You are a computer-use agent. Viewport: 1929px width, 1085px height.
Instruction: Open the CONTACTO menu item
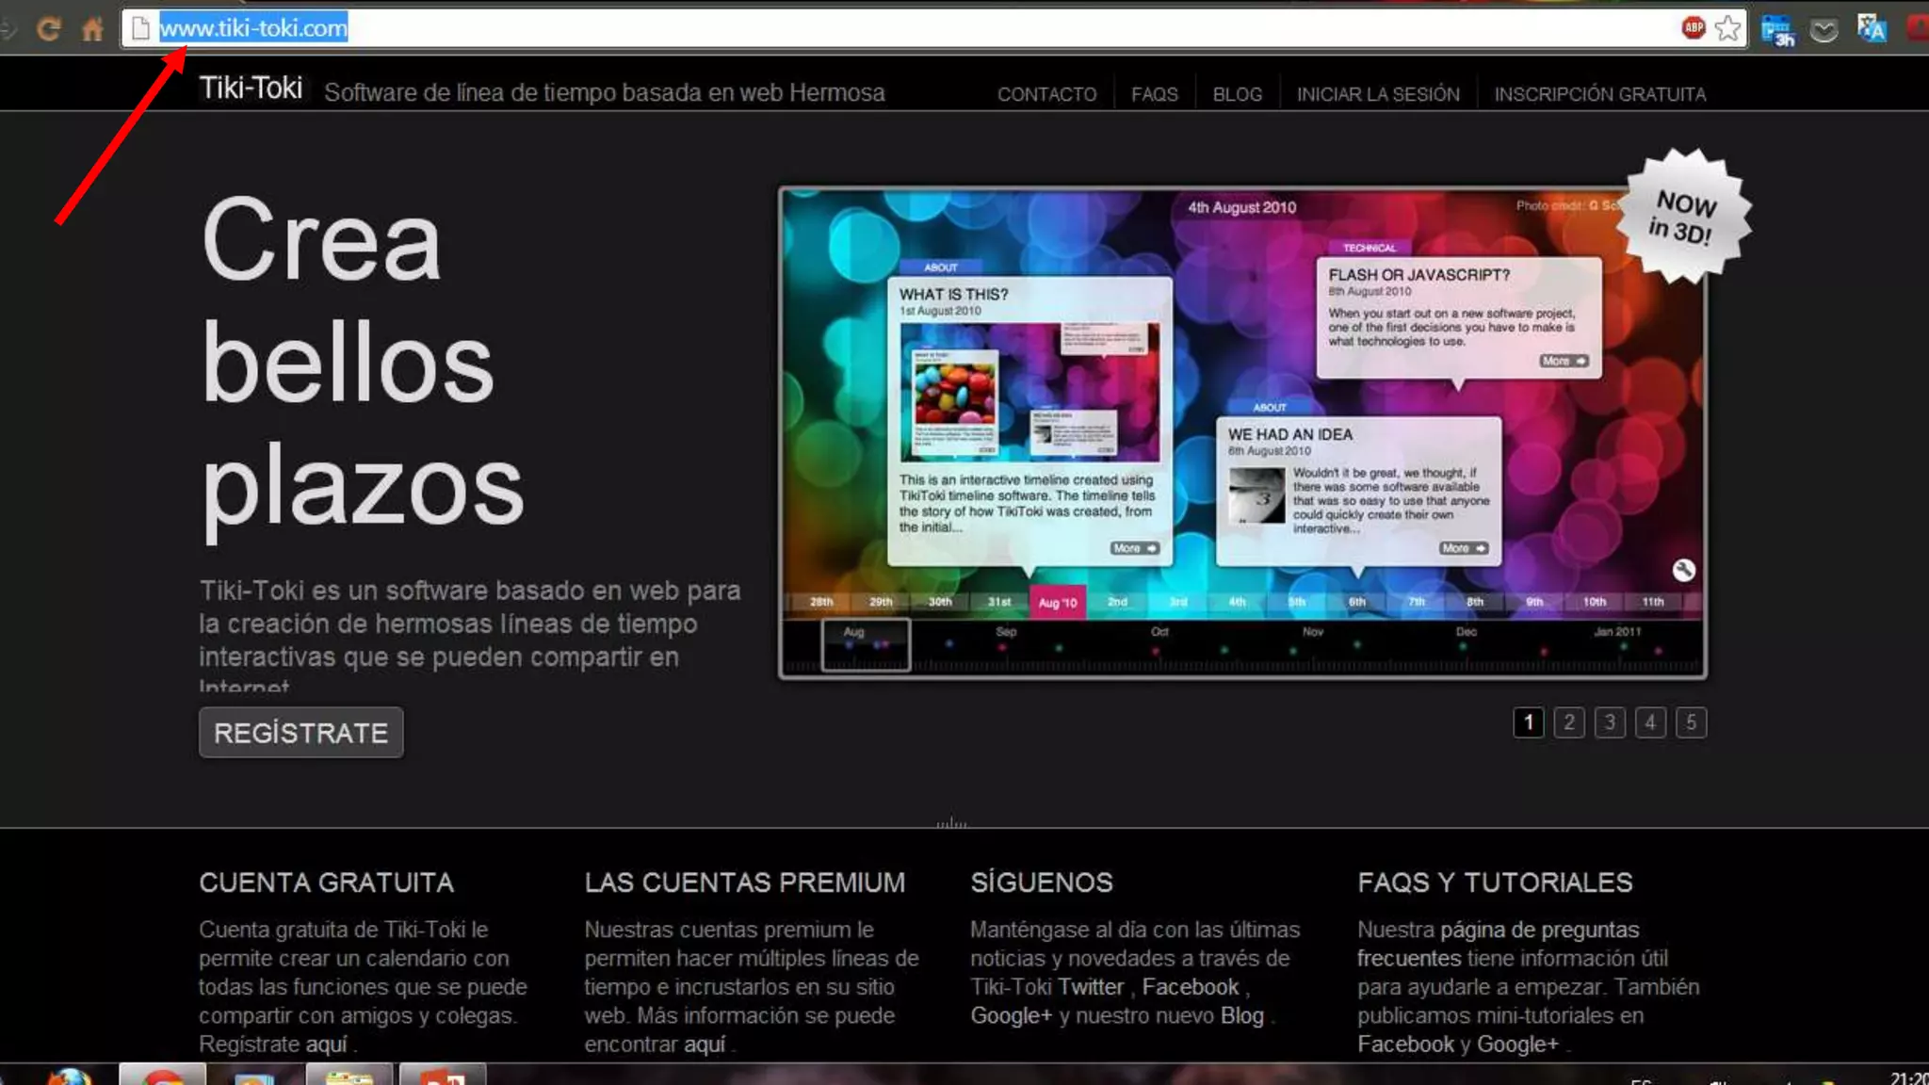(1046, 94)
